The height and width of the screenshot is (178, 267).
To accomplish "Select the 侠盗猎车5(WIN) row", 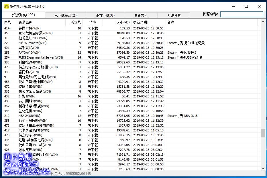I will [x=130, y=135].
